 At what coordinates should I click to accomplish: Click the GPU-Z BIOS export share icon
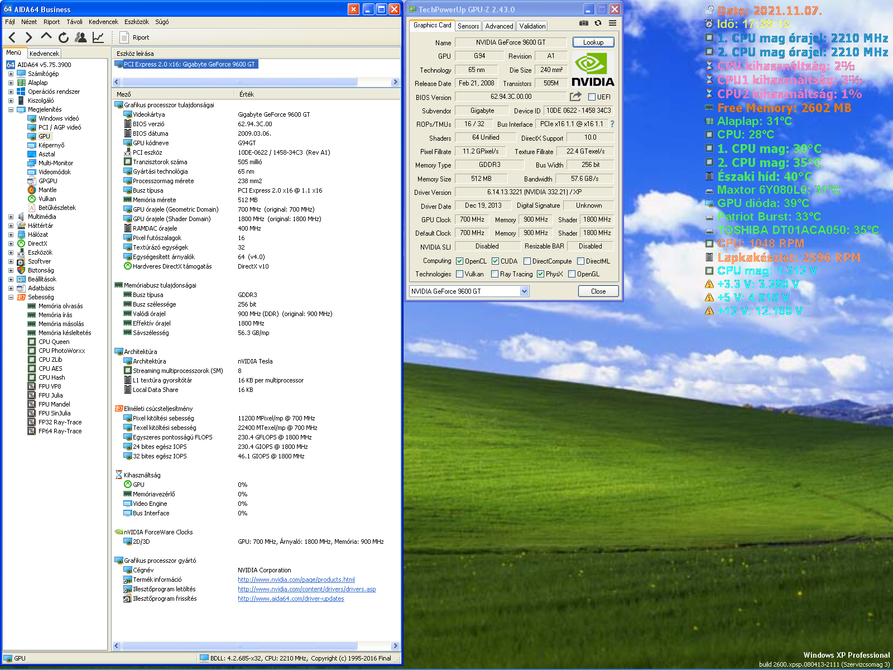point(575,97)
